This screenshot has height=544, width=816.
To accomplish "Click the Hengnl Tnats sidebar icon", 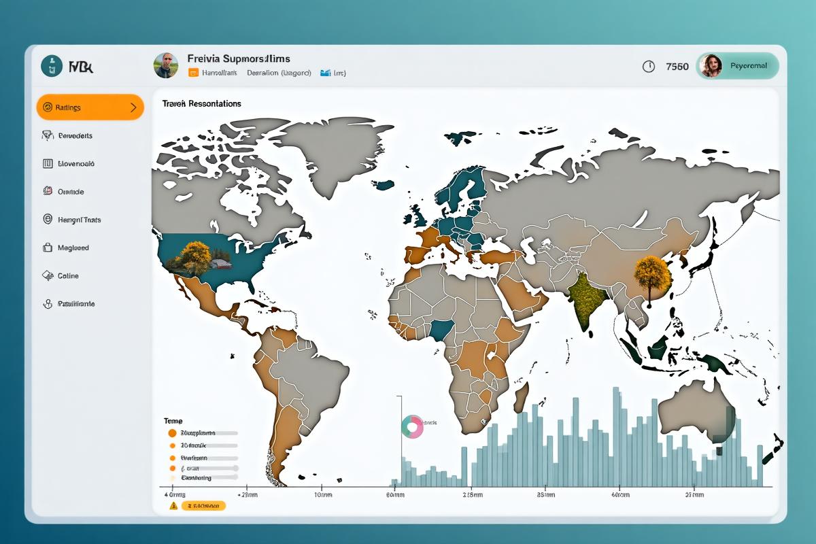I will 48,220.
